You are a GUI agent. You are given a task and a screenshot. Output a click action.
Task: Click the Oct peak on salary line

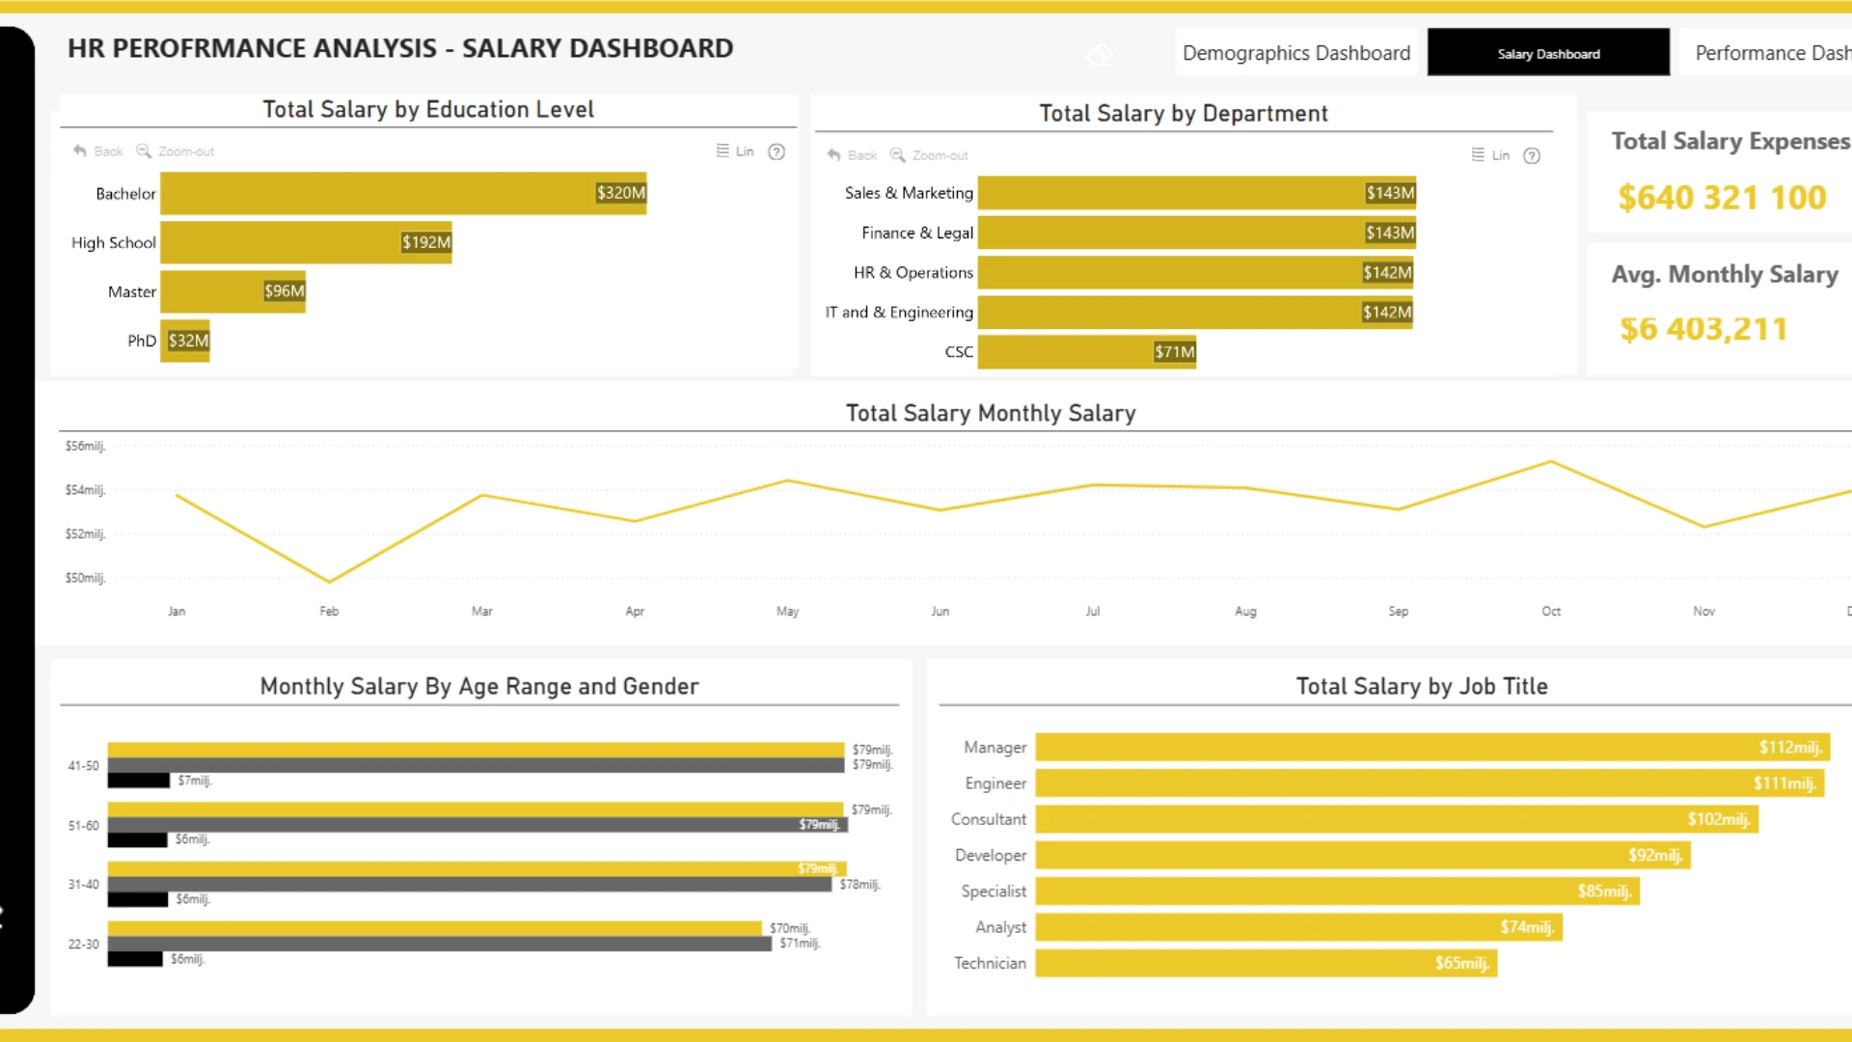1551,462
